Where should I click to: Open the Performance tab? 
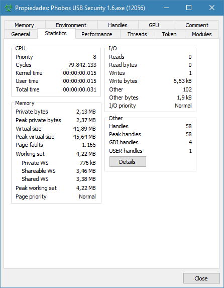pyautogui.click(x=97, y=34)
